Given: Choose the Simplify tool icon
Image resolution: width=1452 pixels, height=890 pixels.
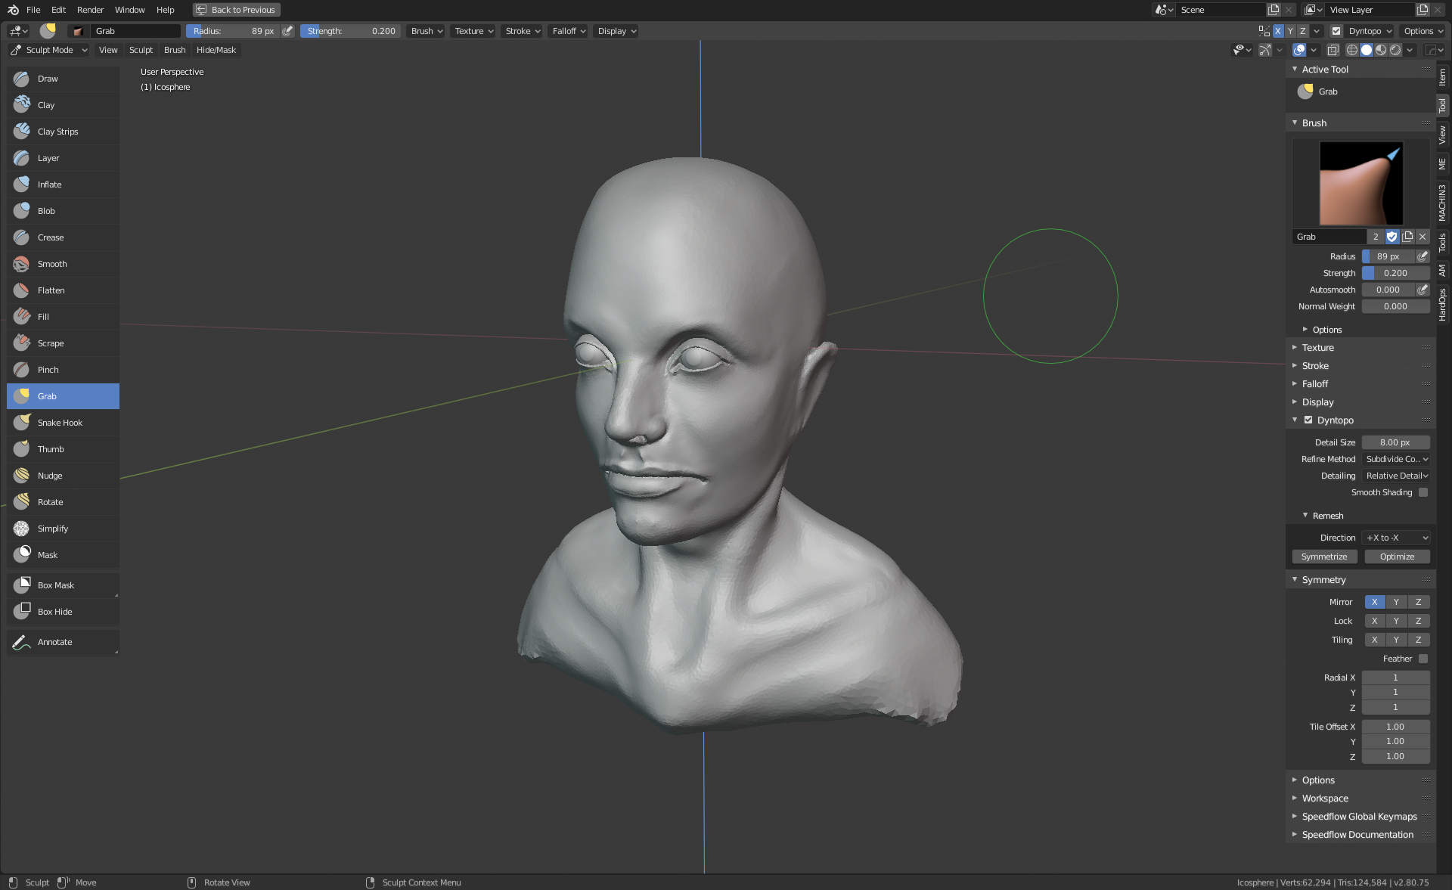Looking at the screenshot, I should (x=22, y=529).
